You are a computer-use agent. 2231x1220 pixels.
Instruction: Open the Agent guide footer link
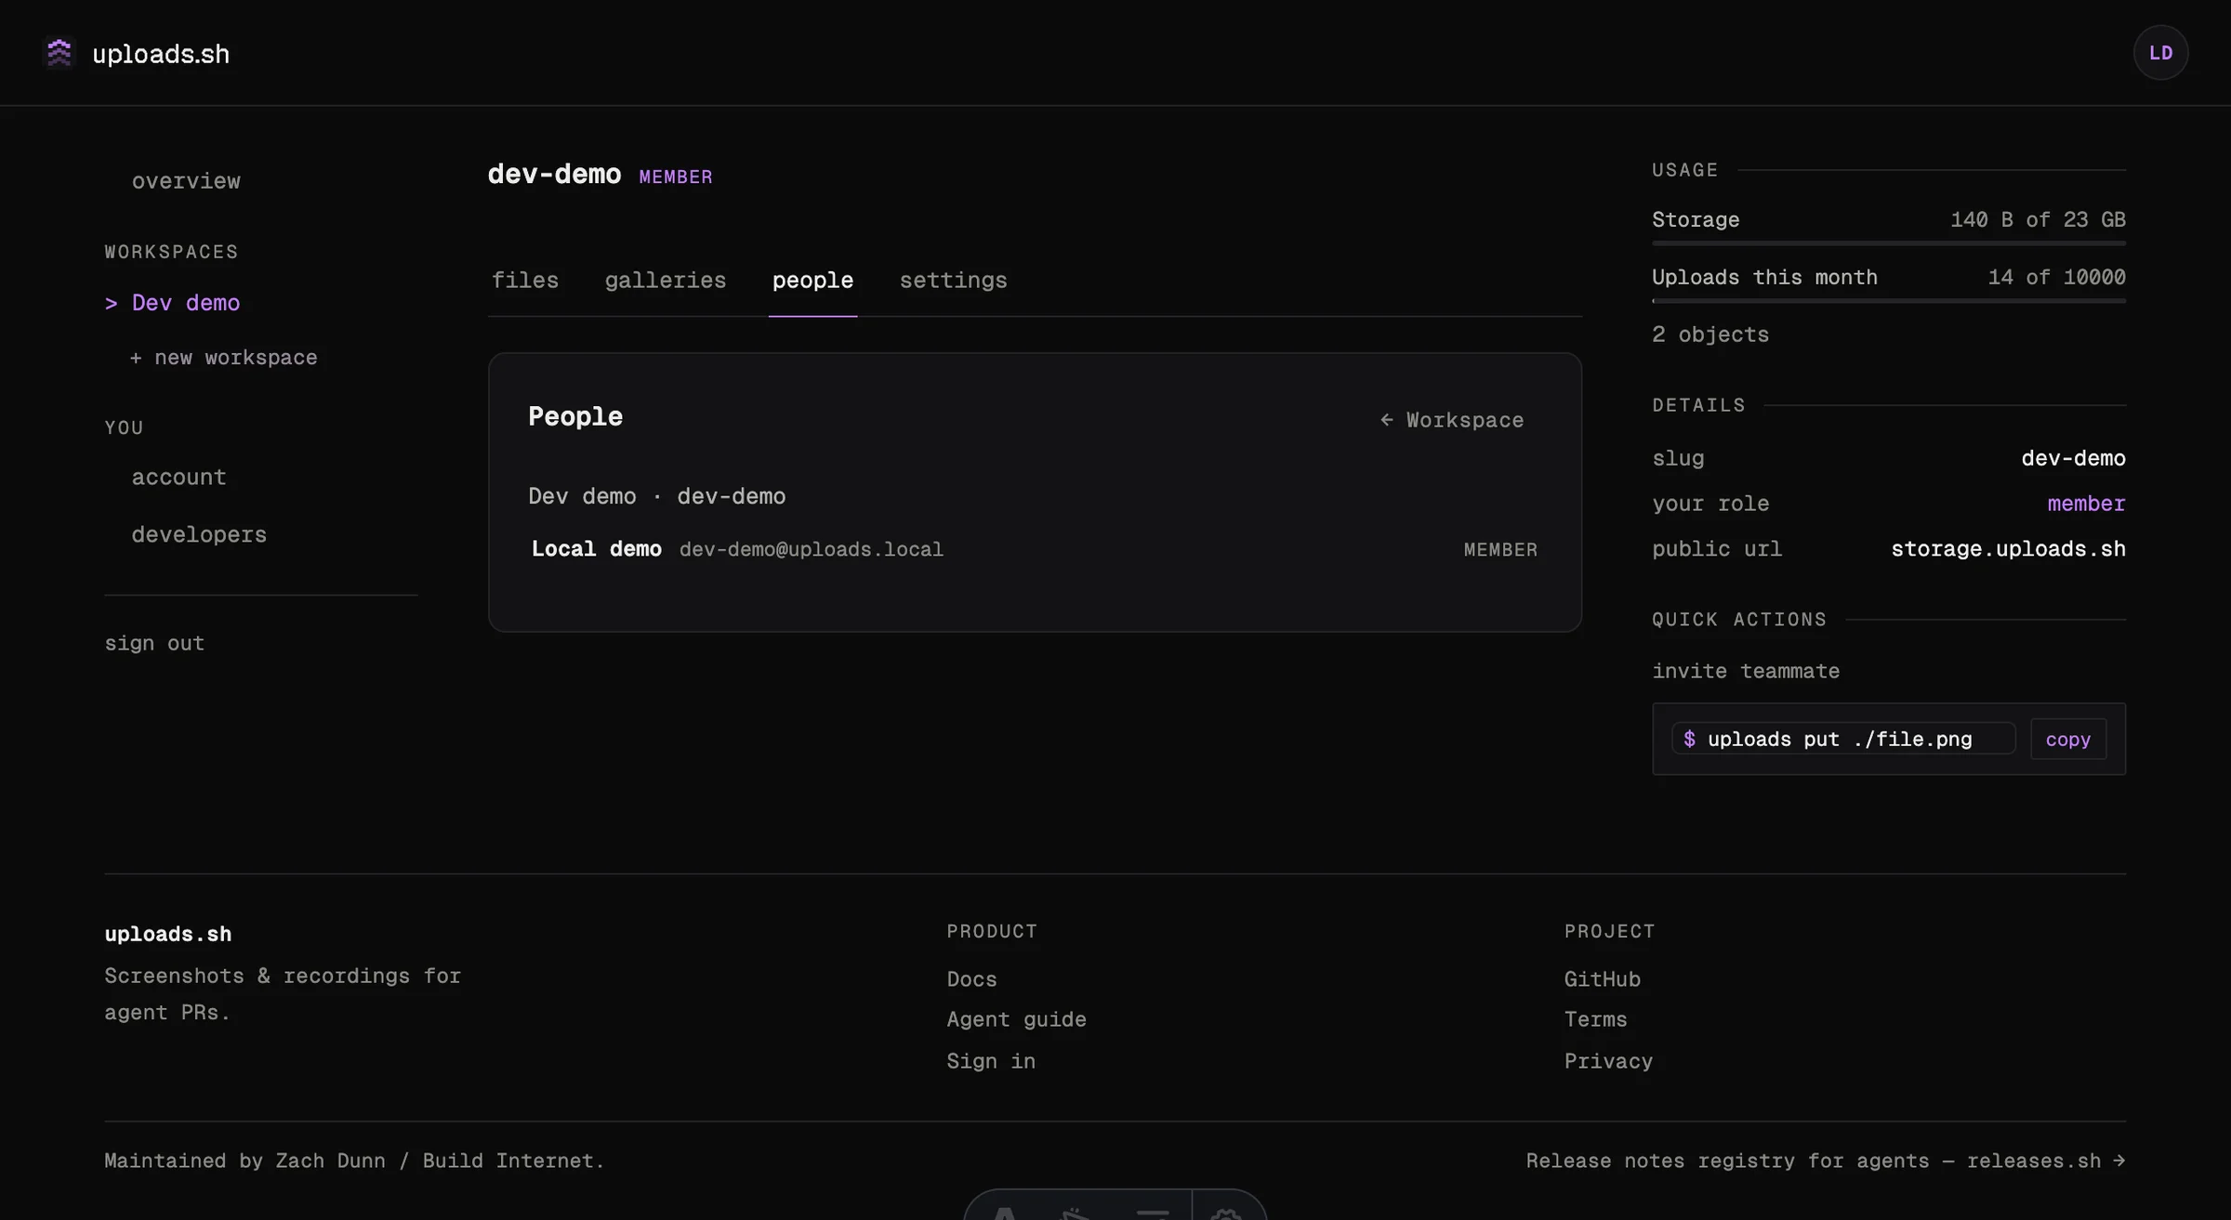[x=1016, y=1020]
